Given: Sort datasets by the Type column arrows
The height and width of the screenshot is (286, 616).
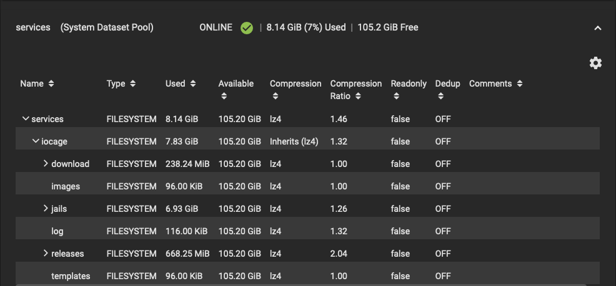Looking at the screenshot, I should [x=133, y=83].
